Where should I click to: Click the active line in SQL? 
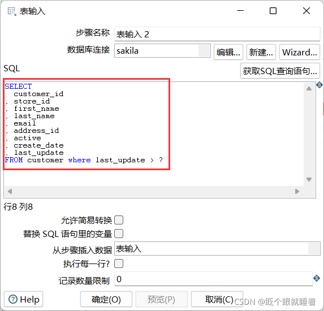27,138
